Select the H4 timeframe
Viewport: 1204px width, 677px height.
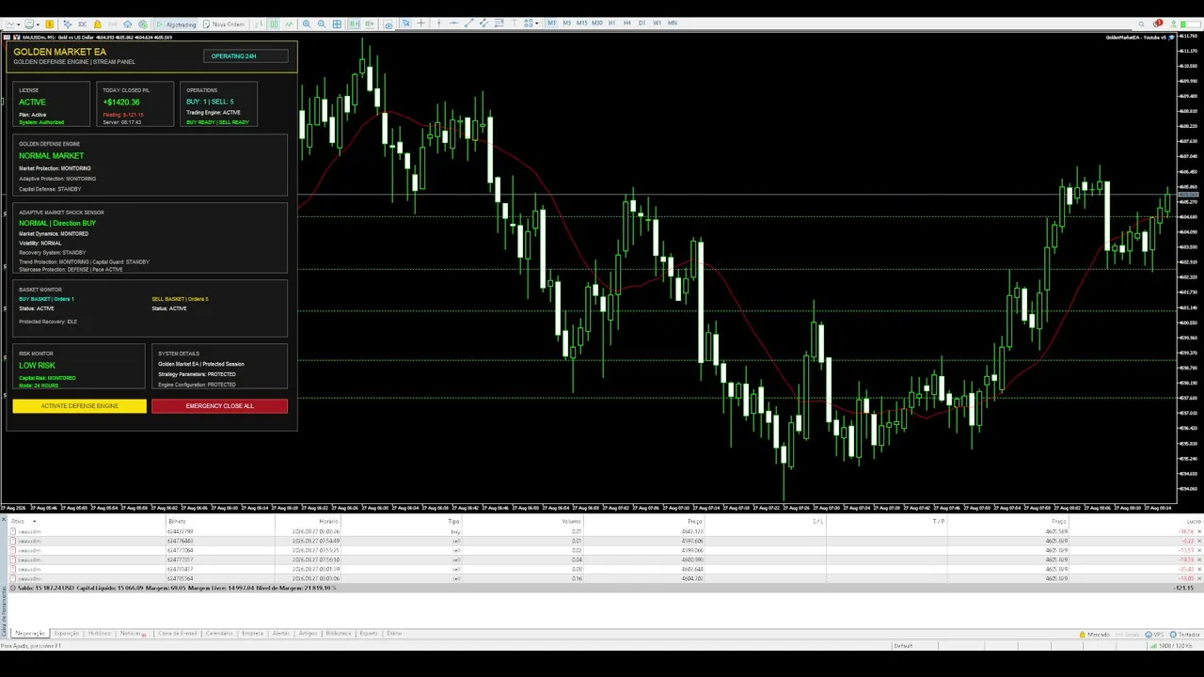coord(626,23)
